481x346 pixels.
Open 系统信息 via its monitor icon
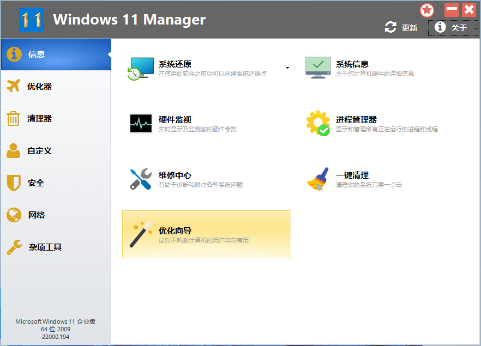pyautogui.click(x=318, y=67)
